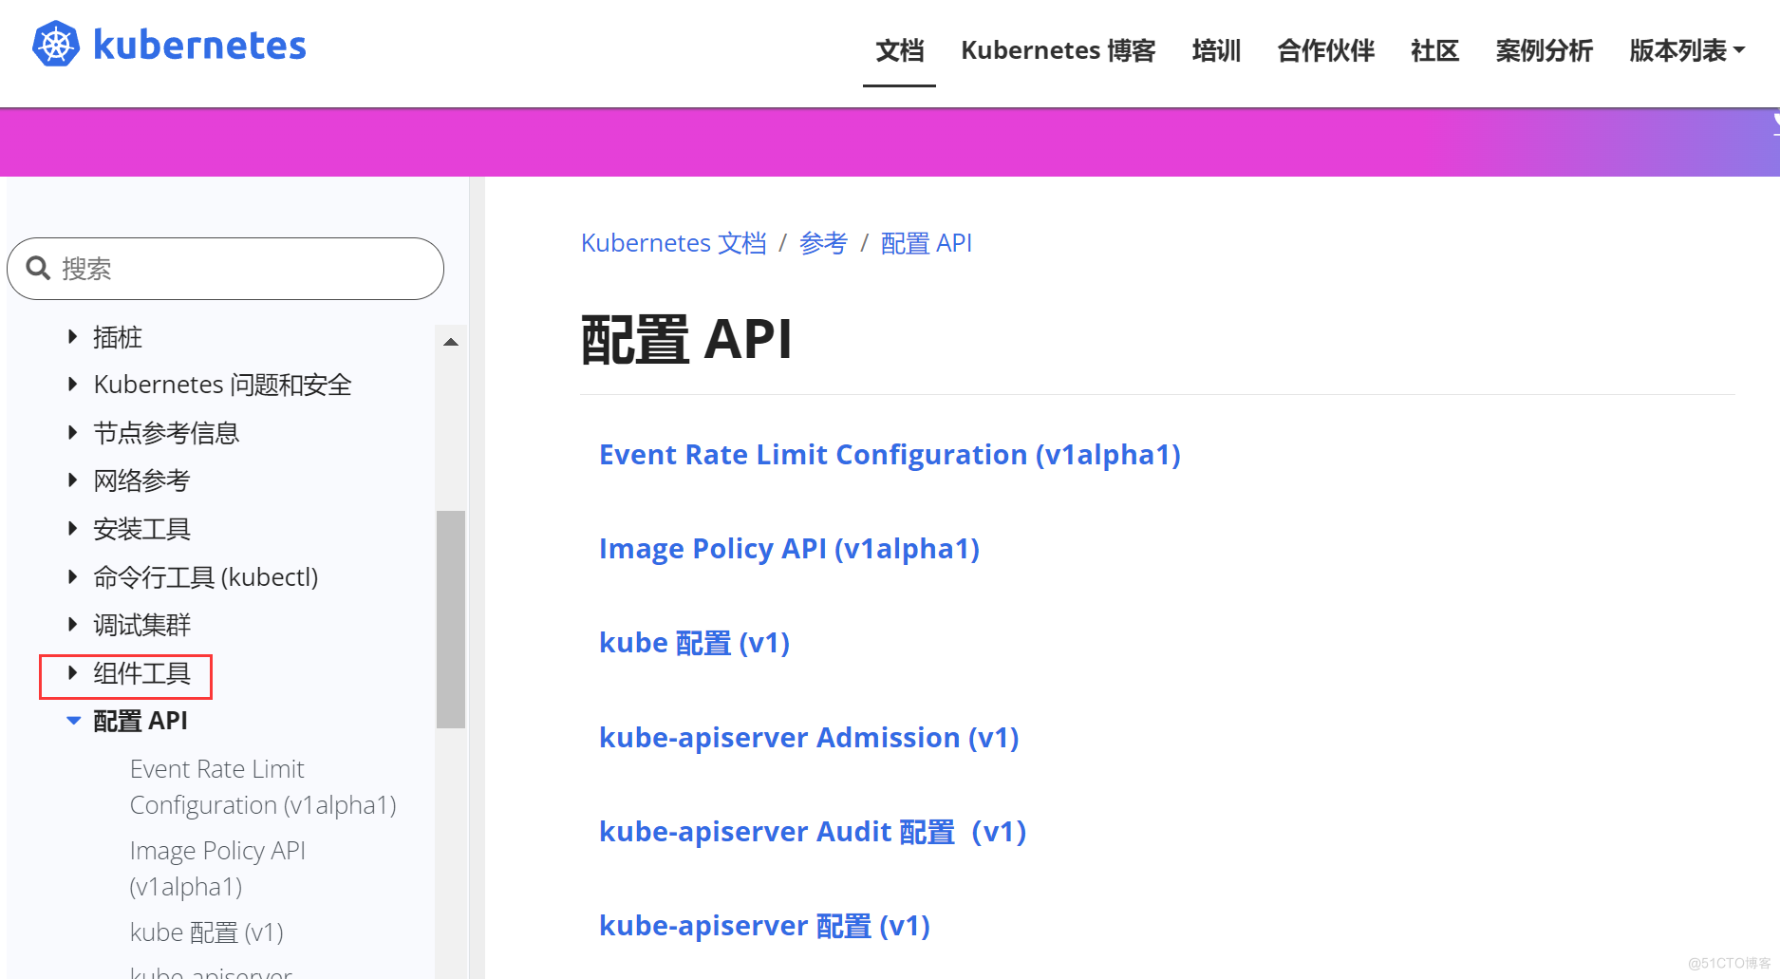Viewport: 1780px width, 979px height.
Task: Open 案例分析 in top navigation
Action: click(x=1544, y=50)
